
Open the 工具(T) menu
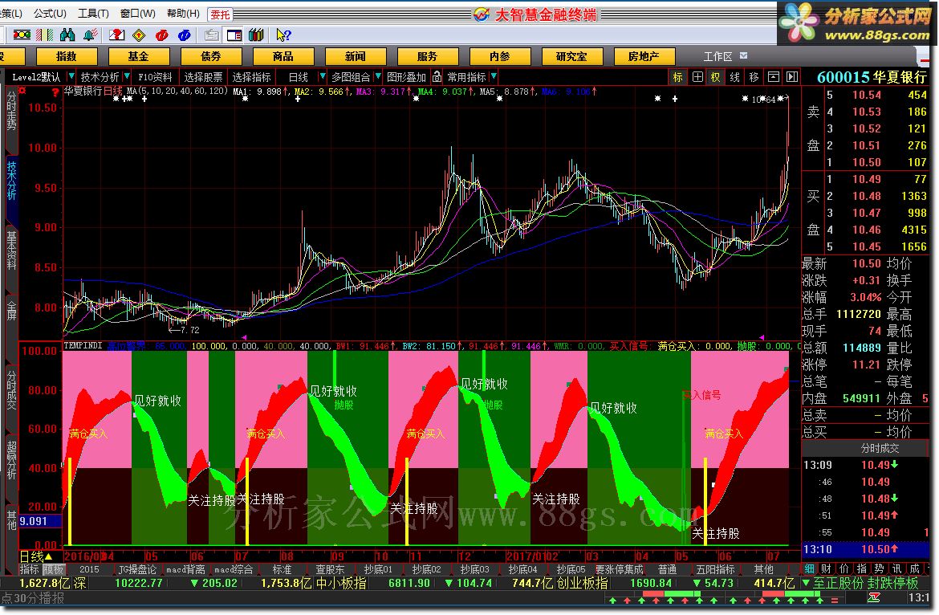93,13
